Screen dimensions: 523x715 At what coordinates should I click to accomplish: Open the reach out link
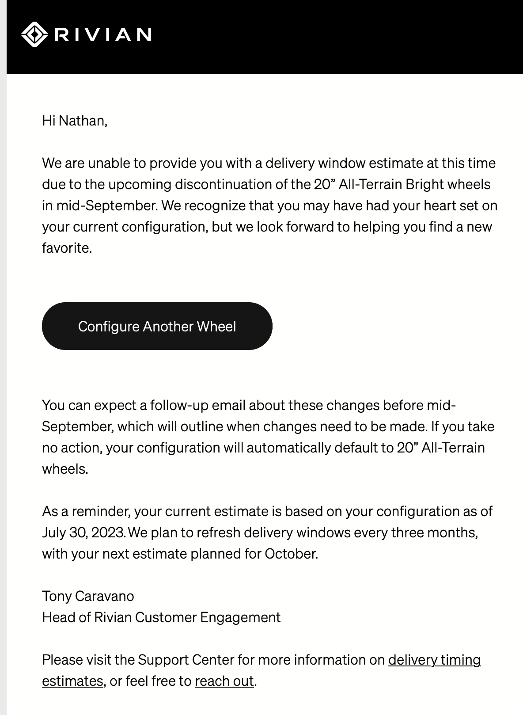click(224, 681)
